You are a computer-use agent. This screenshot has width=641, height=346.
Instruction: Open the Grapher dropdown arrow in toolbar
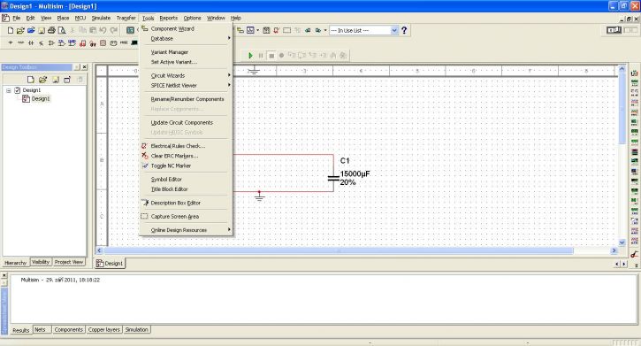[x=257, y=30]
